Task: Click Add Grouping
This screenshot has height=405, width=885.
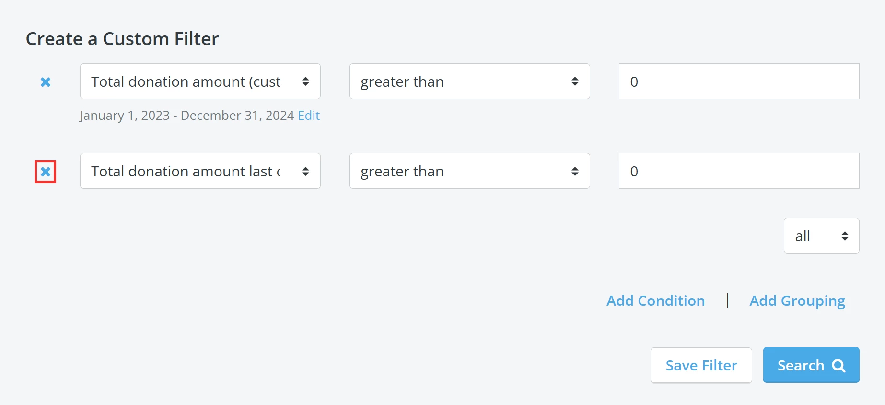Action: (797, 301)
